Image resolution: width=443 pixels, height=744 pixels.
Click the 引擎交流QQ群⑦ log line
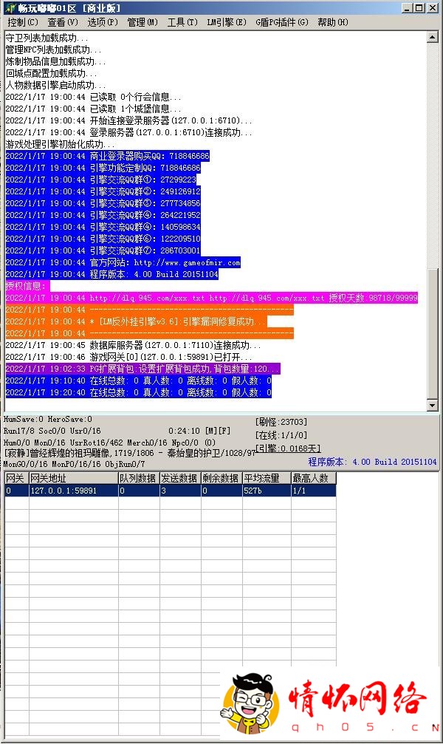point(103,250)
